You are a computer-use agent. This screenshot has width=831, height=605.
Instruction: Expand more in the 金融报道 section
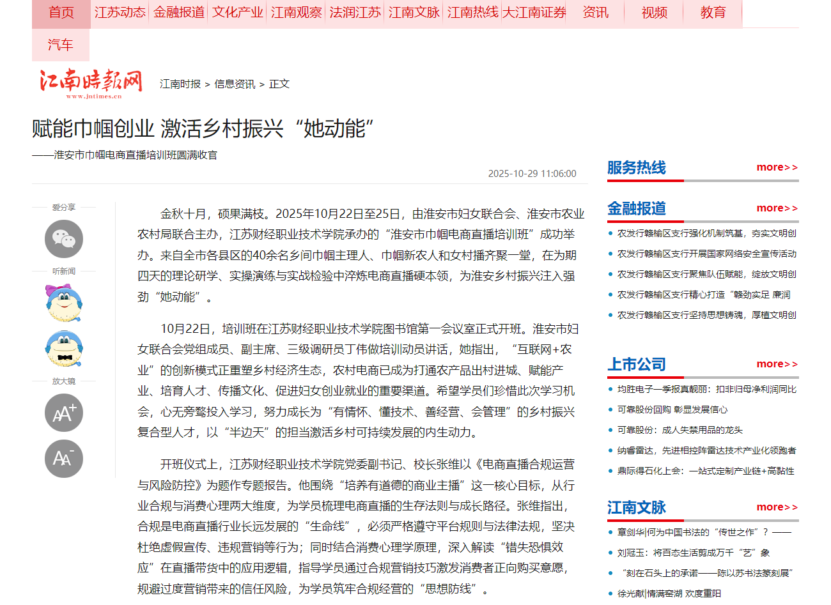[777, 208]
